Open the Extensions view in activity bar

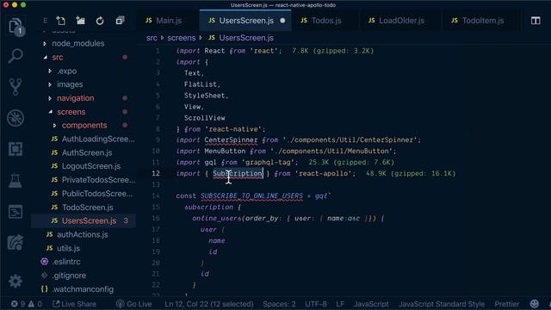click(x=15, y=149)
